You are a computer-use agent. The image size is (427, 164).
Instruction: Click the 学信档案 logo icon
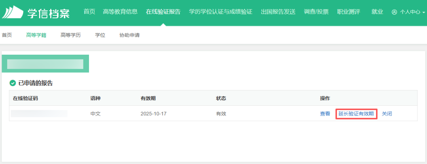pos(13,13)
